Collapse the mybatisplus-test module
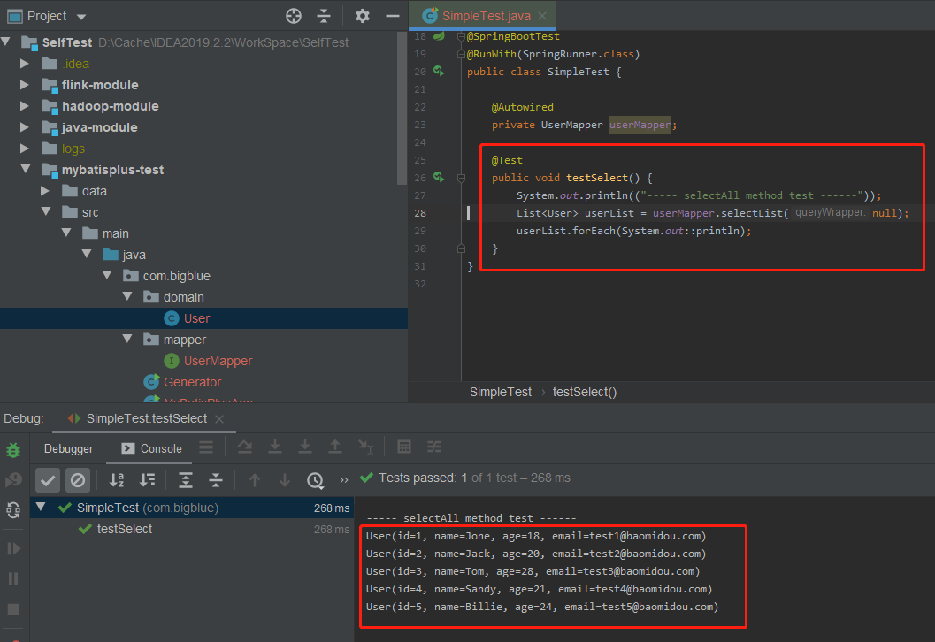The height and width of the screenshot is (642, 935). (x=26, y=169)
